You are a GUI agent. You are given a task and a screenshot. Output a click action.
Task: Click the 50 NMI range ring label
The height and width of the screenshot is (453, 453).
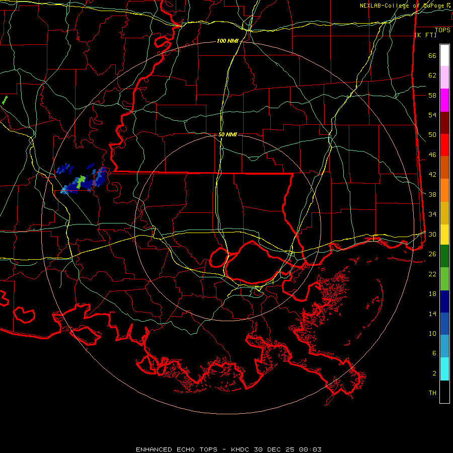228,134
